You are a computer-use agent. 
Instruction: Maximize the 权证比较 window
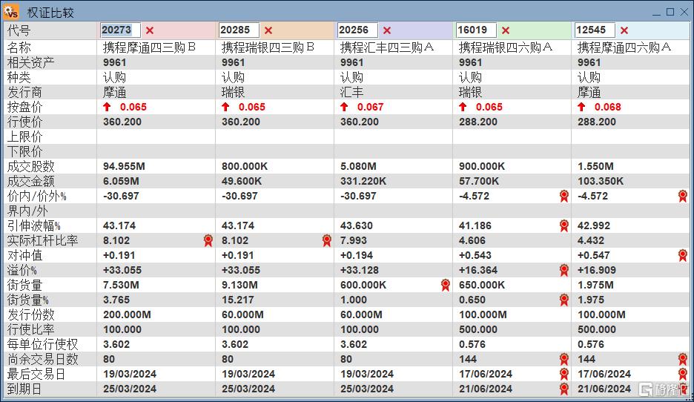(670, 12)
